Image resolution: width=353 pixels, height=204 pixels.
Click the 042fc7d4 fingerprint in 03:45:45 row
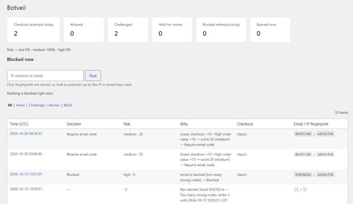pyautogui.click(x=303, y=154)
